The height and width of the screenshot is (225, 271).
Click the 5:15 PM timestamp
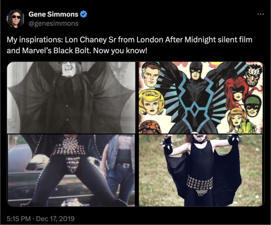19,219
